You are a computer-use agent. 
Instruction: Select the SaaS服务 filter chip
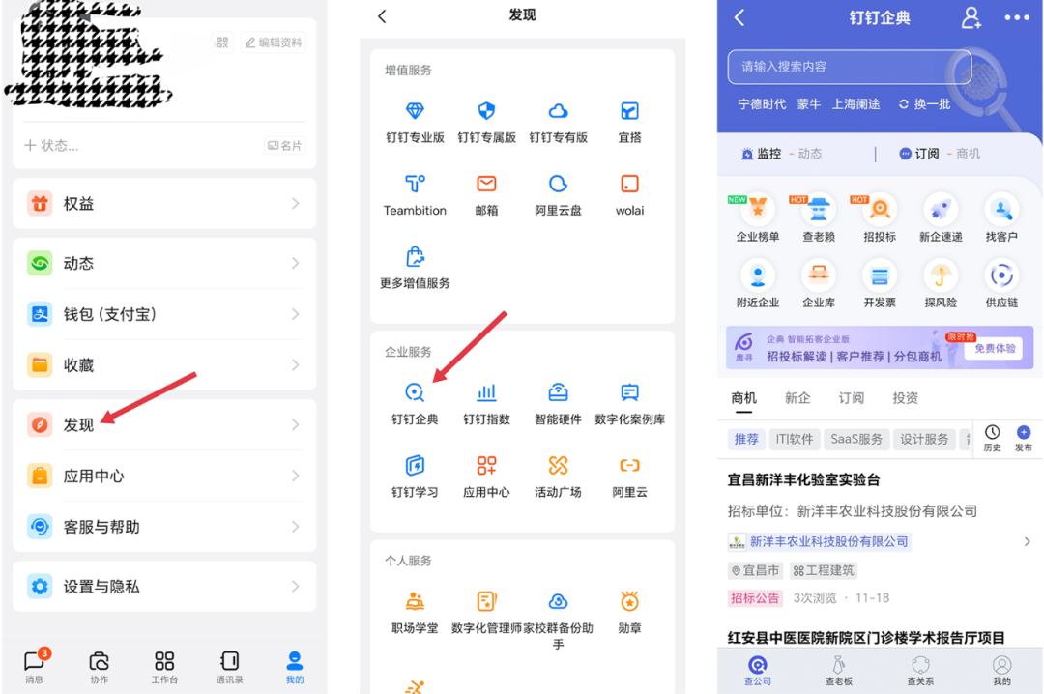(856, 440)
